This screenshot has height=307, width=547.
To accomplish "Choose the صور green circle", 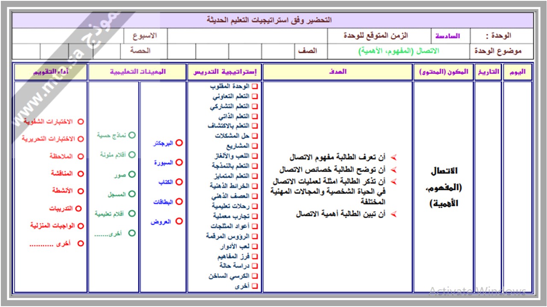I will pos(132,174).
